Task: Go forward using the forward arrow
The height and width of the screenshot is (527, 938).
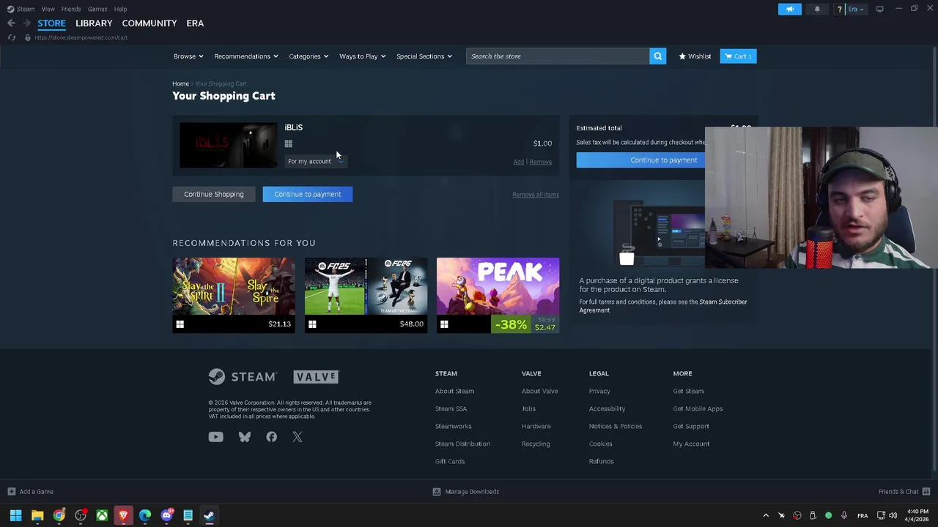Action: pyautogui.click(x=26, y=23)
